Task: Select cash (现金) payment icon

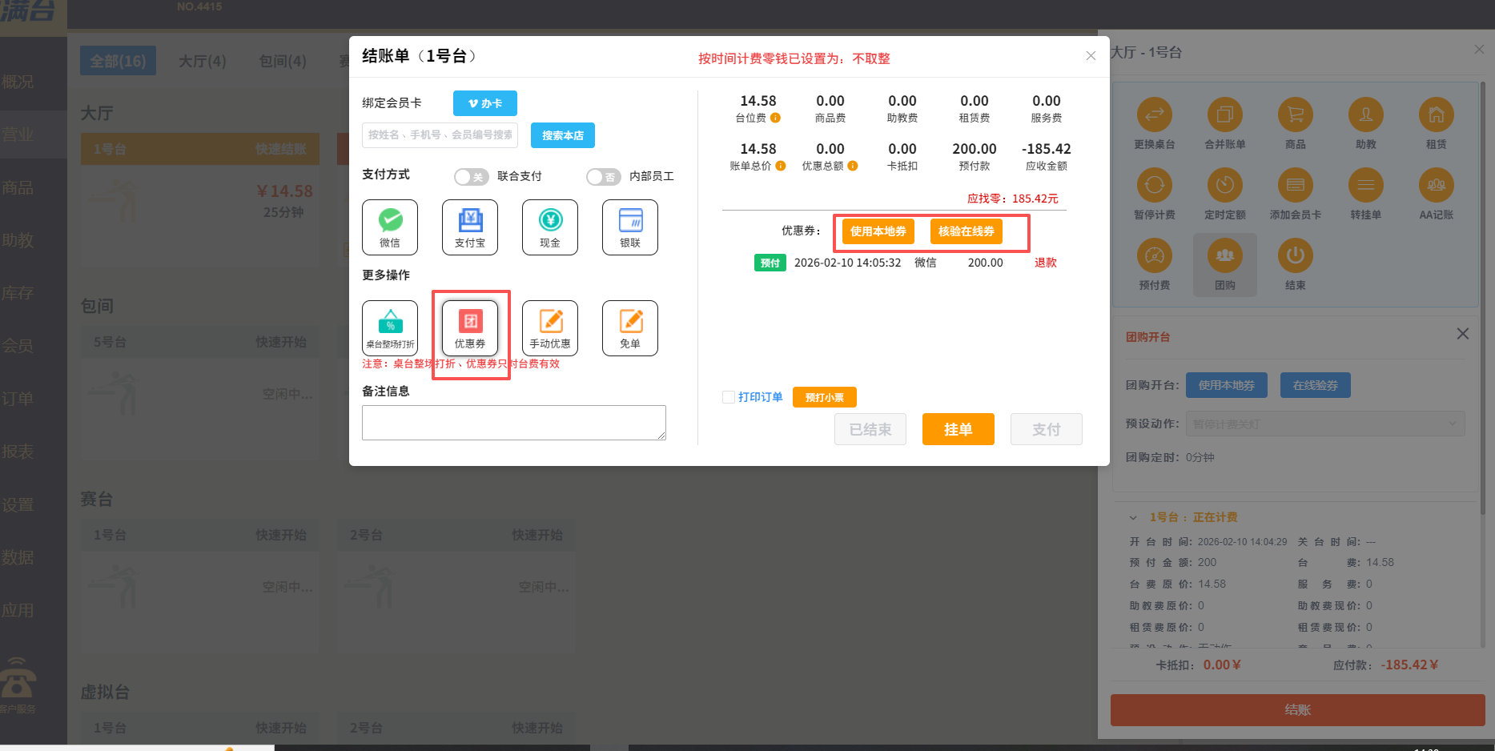Action: (550, 227)
